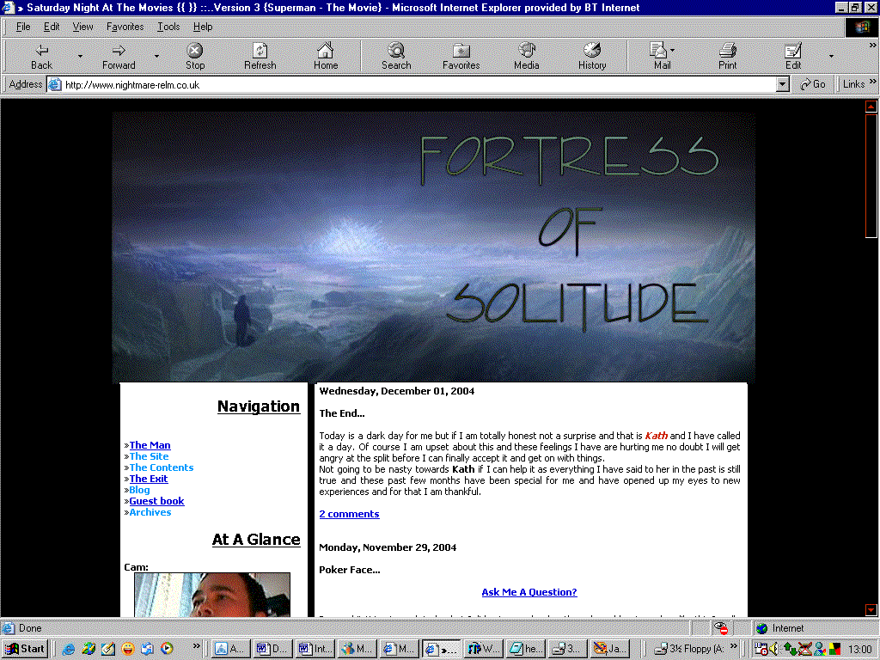Click the Cam webcam thumbnail image

tap(212, 595)
